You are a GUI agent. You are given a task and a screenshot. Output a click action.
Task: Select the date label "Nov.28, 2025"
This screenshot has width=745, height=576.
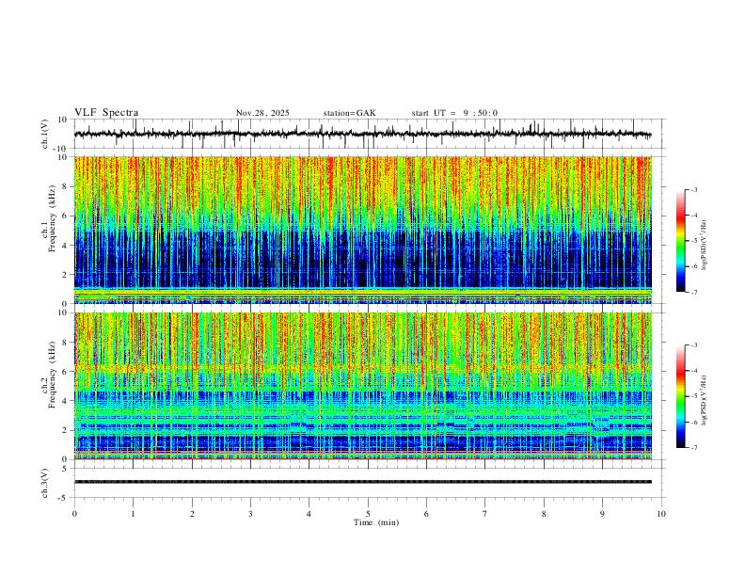pyautogui.click(x=262, y=113)
